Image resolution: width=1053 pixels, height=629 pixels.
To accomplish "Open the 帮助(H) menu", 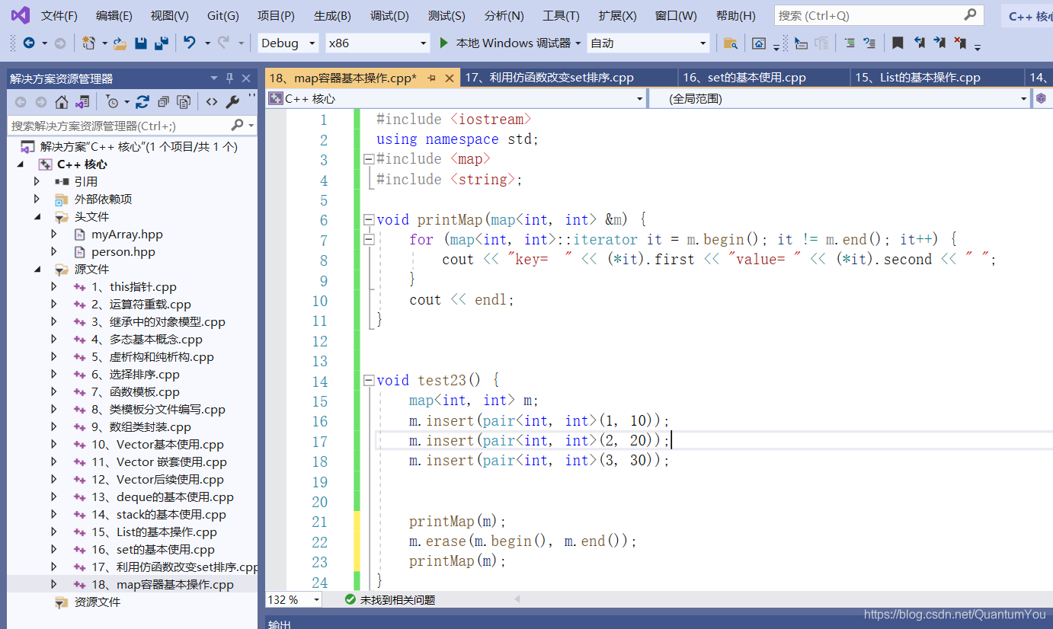I will 736,16.
